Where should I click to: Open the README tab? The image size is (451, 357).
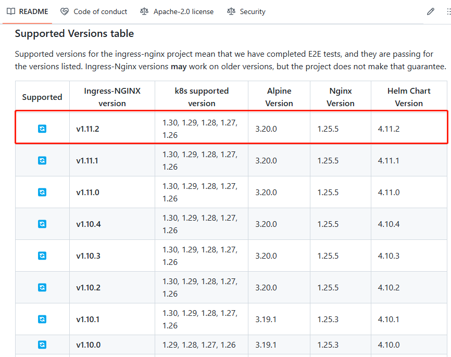tap(27, 11)
